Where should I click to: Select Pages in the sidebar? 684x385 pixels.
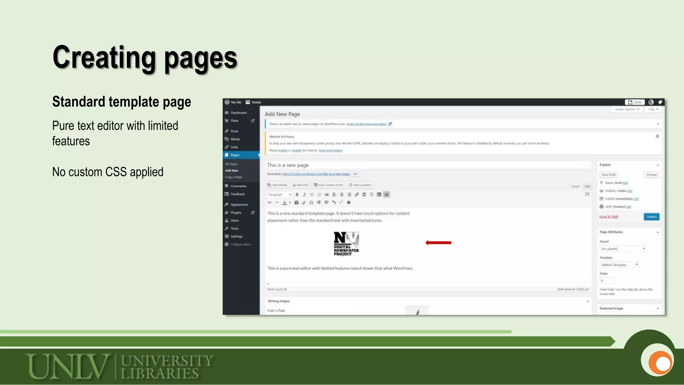(x=241, y=155)
